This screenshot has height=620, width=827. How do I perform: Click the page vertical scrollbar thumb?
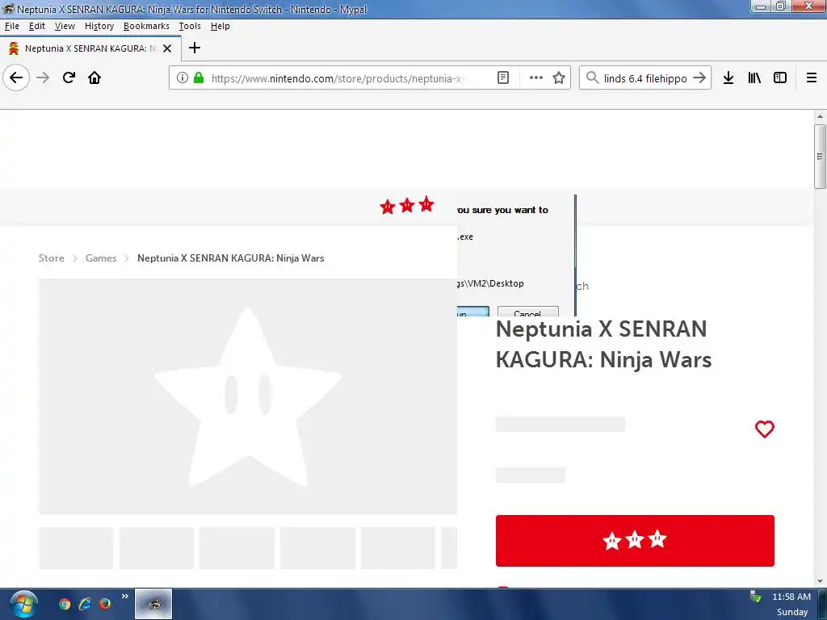[820, 156]
